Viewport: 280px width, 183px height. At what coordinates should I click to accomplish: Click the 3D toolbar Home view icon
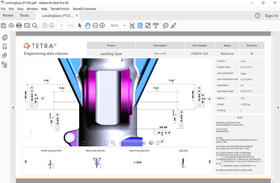(83, 143)
